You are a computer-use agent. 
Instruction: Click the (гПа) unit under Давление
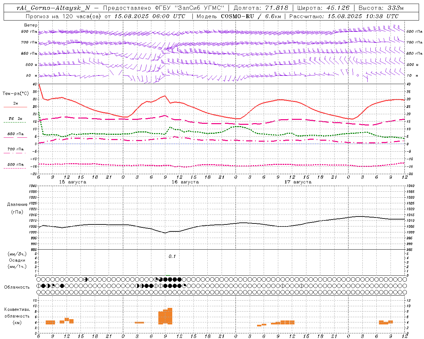click(17, 212)
